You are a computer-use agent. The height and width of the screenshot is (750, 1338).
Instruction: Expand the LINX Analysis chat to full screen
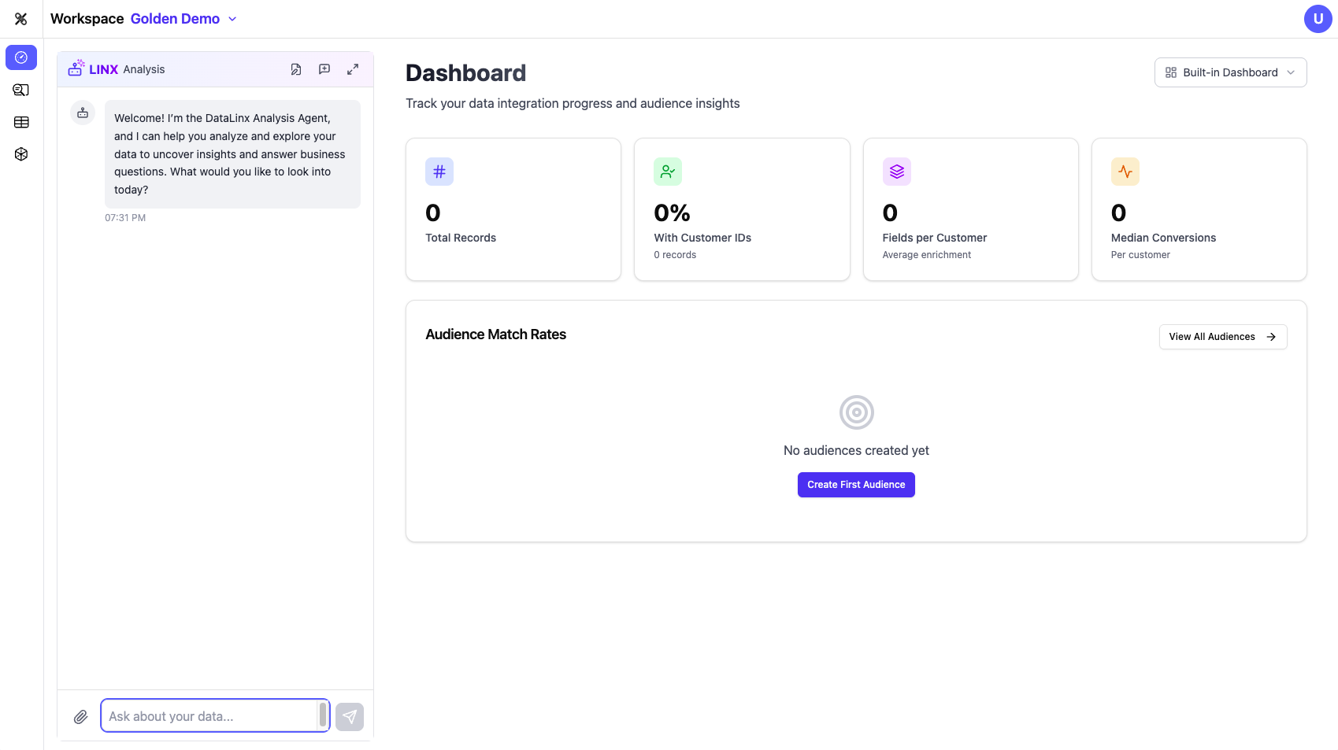pyautogui.click(x=353, y=69)
